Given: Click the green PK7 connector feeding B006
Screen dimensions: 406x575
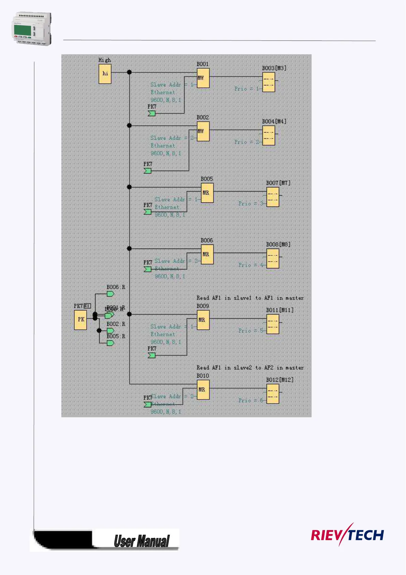Looking at the screenshot, I should pos(148,269).
